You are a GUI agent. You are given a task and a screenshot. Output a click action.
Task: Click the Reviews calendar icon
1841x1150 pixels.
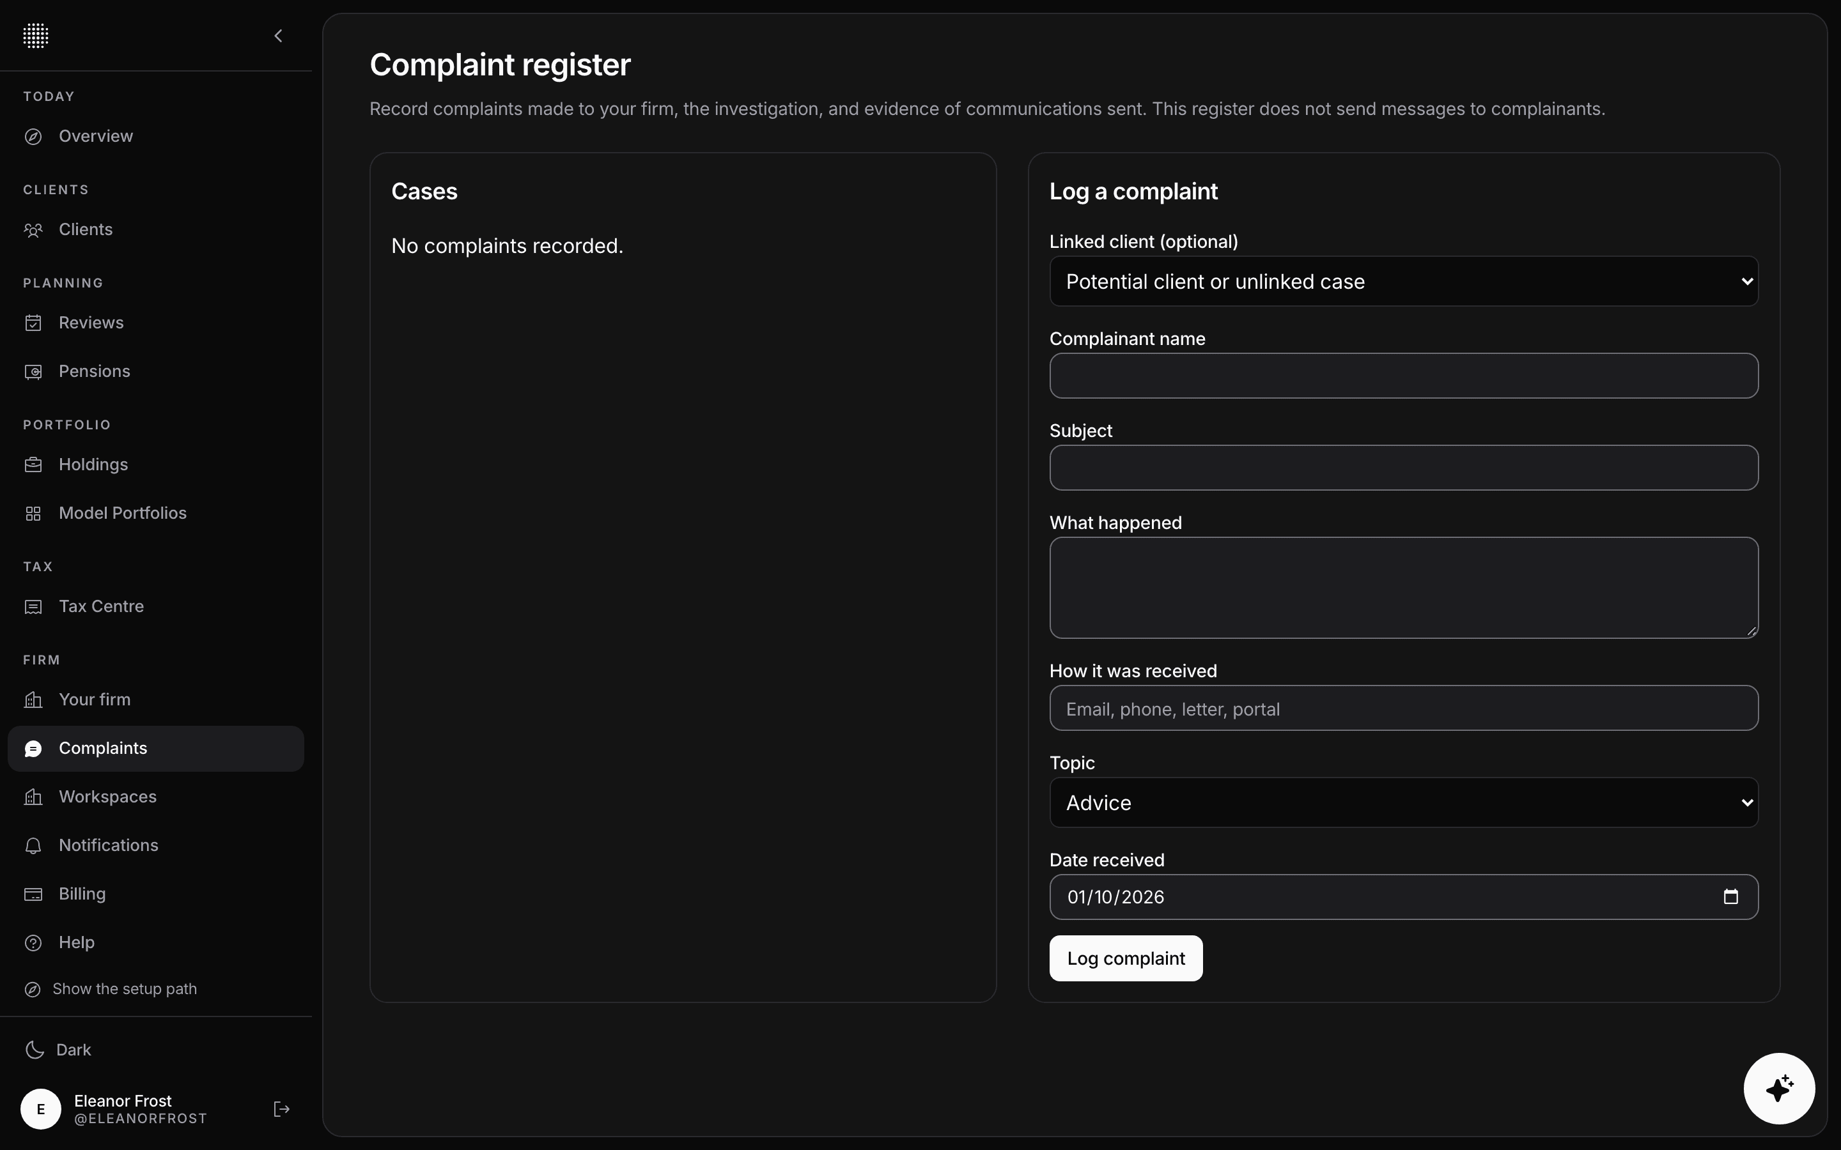(33, 323)
